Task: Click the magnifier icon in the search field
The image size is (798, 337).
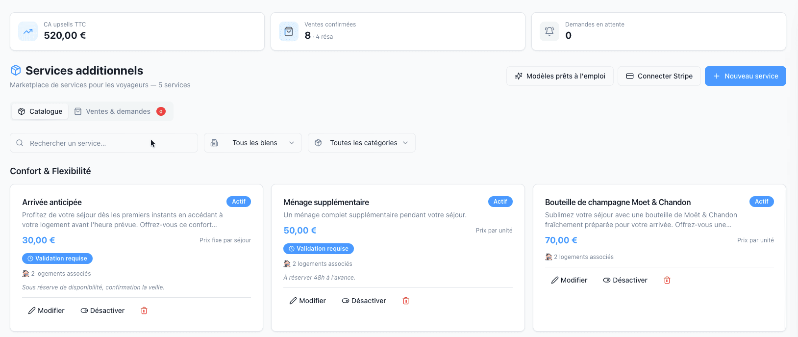Action: click(20, 143)
